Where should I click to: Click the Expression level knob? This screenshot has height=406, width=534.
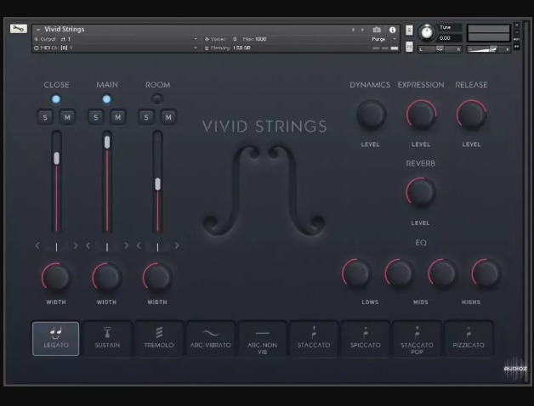[x=421, y=115]
